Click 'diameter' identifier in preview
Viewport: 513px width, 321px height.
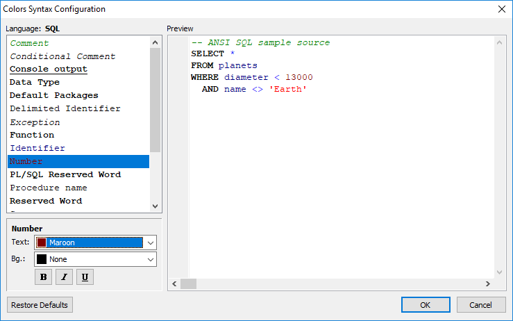point(246,77)
